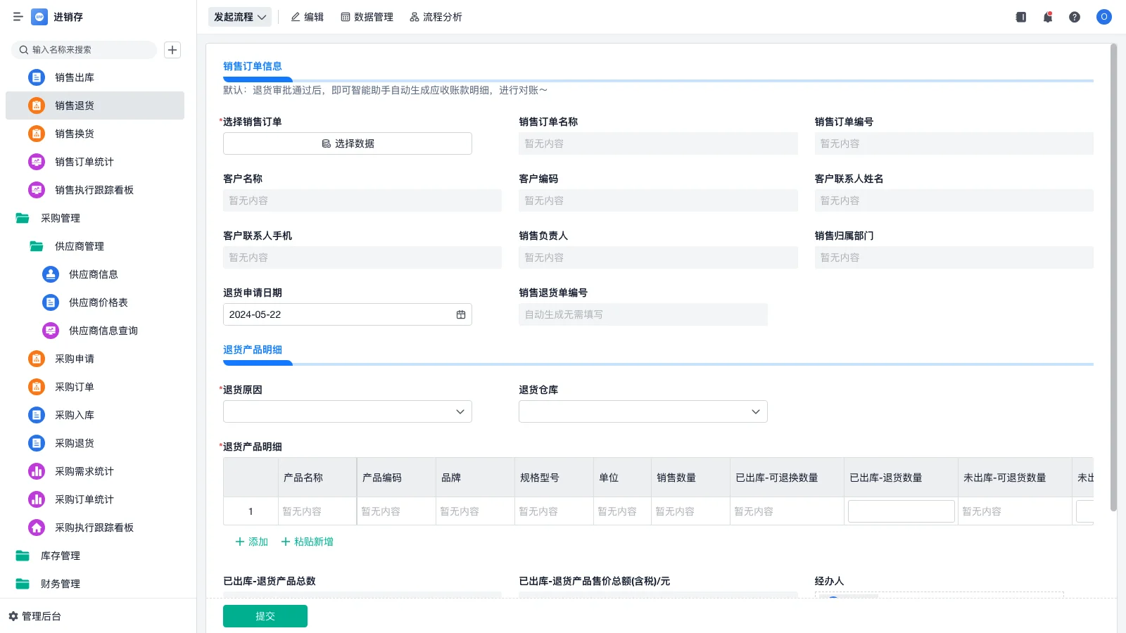The image size is (1126, 633).
Task: Click the 添加 row link
Action: [x=252, y=542]
